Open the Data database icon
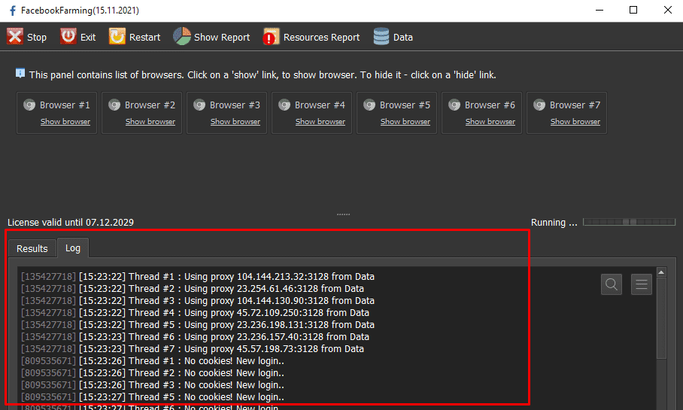Screen dimensions: 683x410 (x=381, y=37)
